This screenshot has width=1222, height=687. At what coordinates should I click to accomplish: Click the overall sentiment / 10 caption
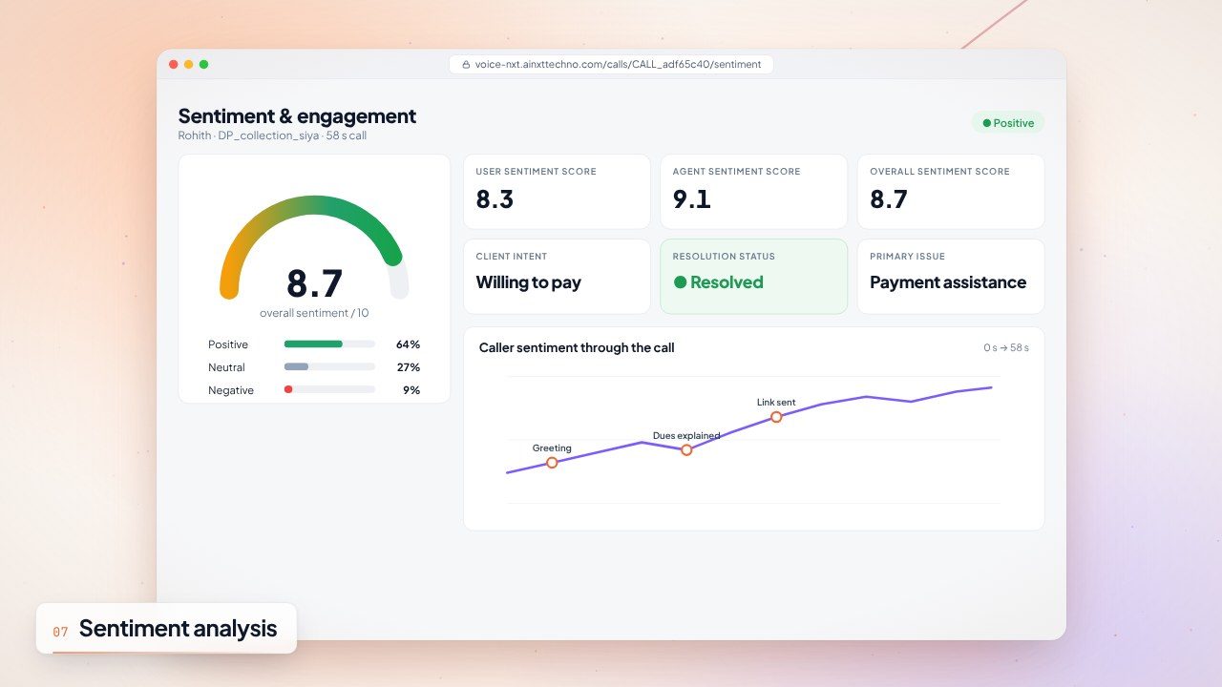point(314,313)
